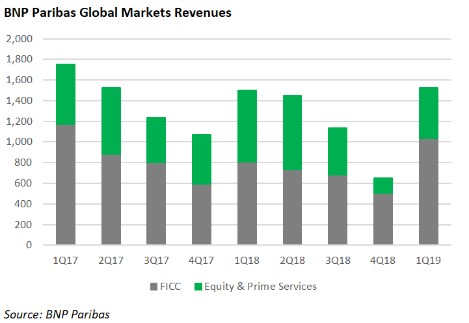Click the gray FICC bar segment for 1Q19
This screenshot has width=469, height=323.
(429, 192)
